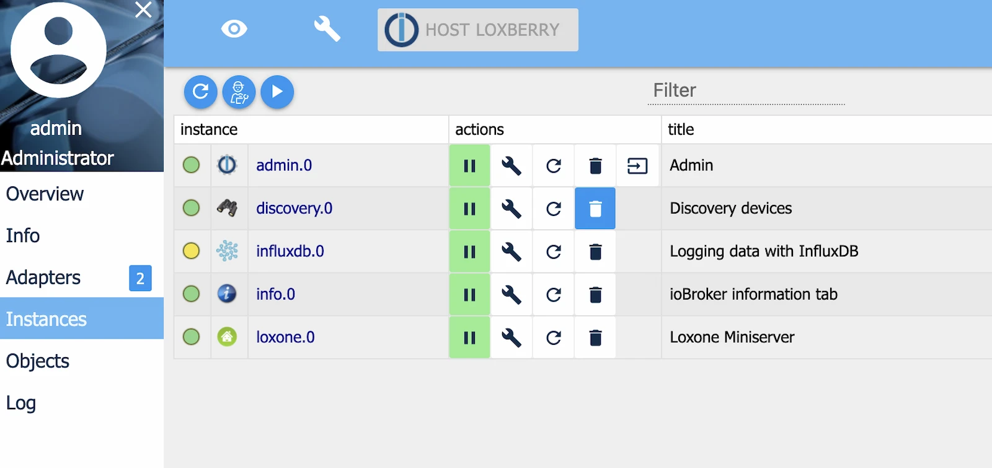Click the HOST LOXBERRY button

click(478, 30)
